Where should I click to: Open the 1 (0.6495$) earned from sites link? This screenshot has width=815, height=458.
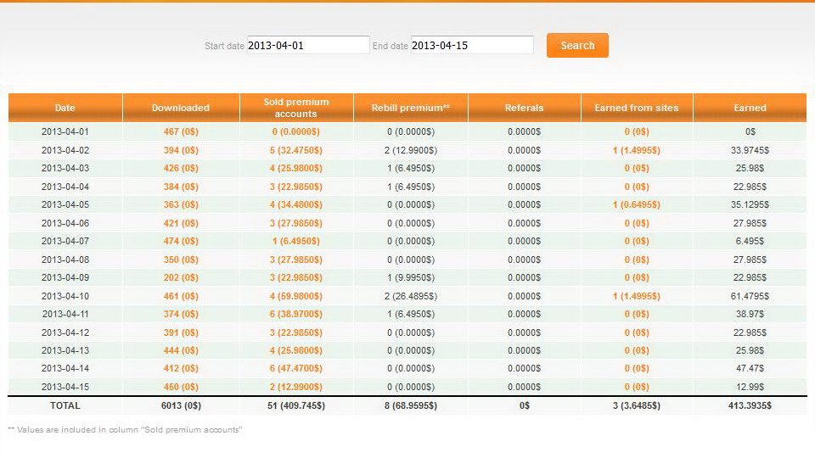[637, 204]
